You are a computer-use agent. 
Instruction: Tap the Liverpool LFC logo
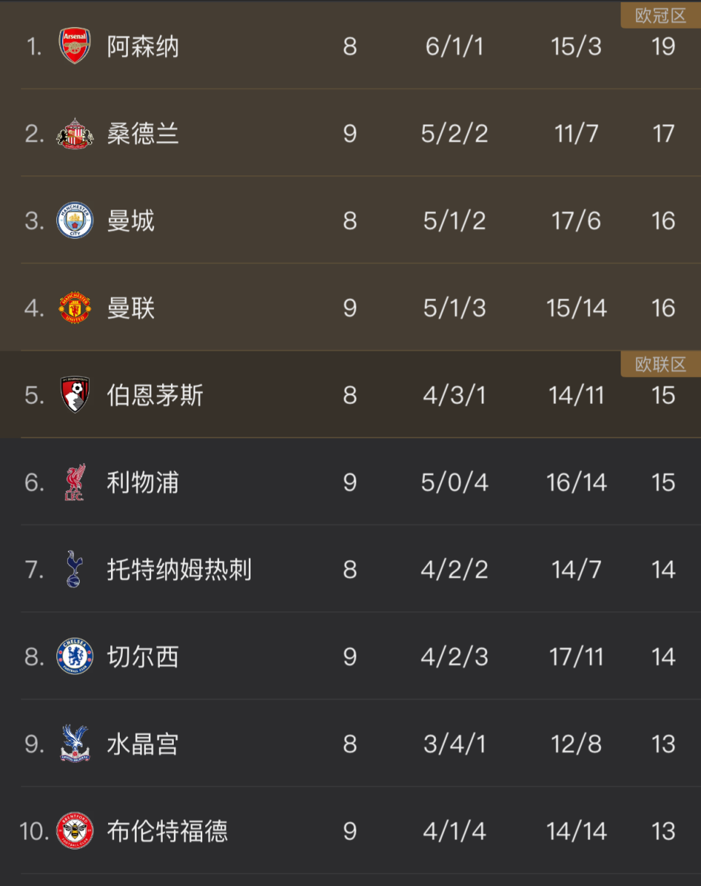[74, 482]
